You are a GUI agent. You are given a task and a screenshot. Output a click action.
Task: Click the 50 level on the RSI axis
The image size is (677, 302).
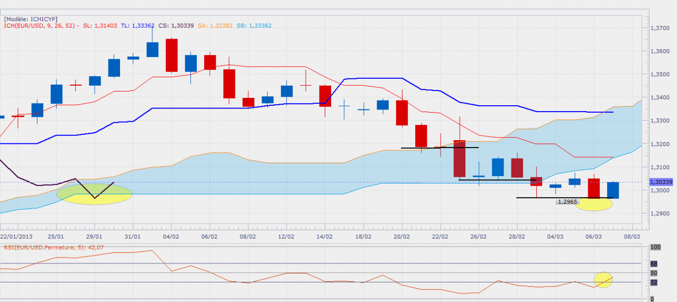click(654, 273)
